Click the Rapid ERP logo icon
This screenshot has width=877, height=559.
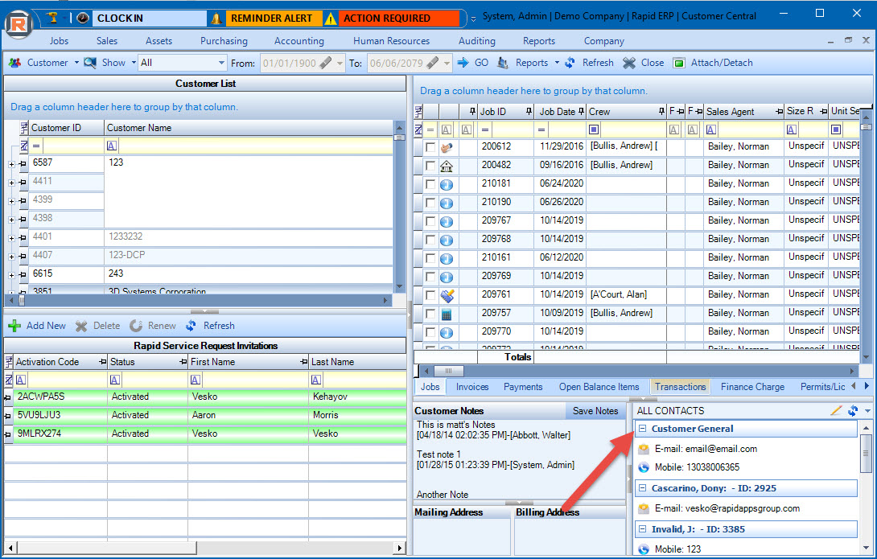(x=19, y=24)
